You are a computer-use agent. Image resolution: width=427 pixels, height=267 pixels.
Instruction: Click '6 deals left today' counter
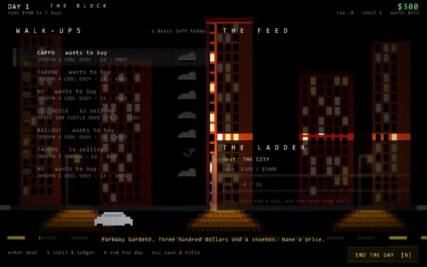pos(178,31)
